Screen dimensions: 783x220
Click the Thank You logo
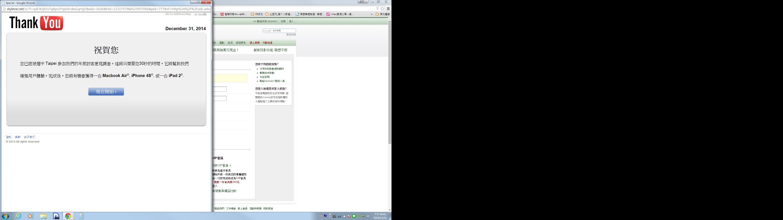(36, 23)
